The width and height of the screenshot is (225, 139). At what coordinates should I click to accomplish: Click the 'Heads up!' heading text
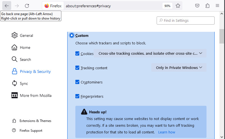click(98, 112)
